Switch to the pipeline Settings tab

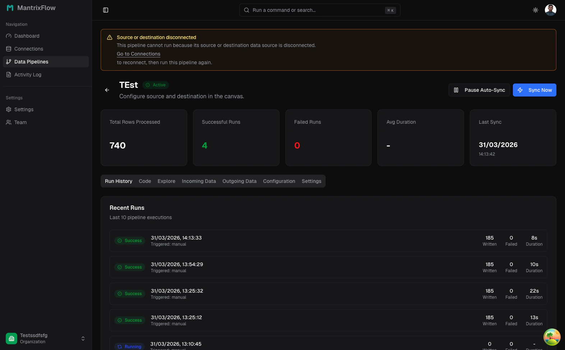click(312, 181)
